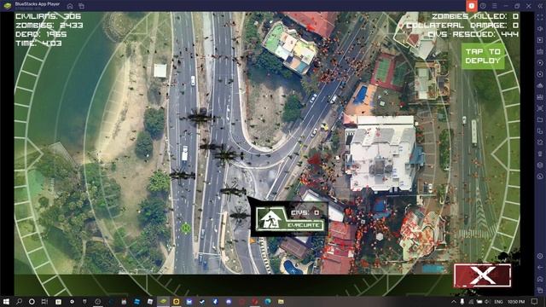Tap the TAP TO DEPLOY button
The width and height of the screenshot is (546, 307).
click(x=483, y=55)
